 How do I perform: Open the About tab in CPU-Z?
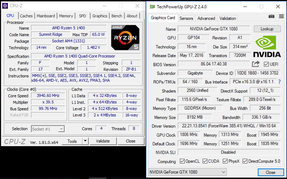click(132, 16)
